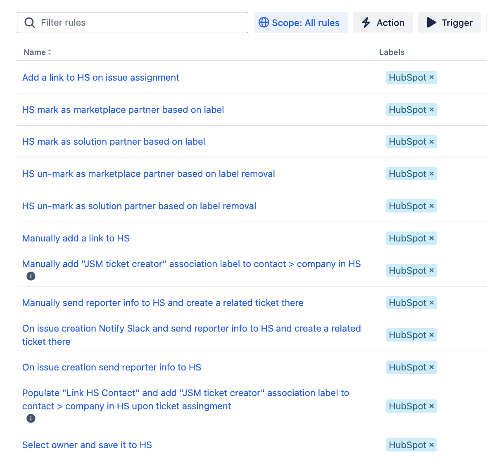Open Manually send reporter info to HS rule

pos(163,303)
